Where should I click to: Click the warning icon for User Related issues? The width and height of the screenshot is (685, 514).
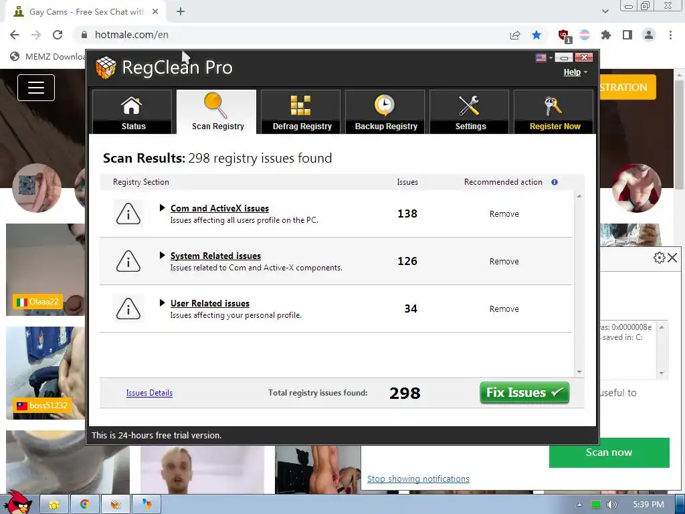pos(128,309)
